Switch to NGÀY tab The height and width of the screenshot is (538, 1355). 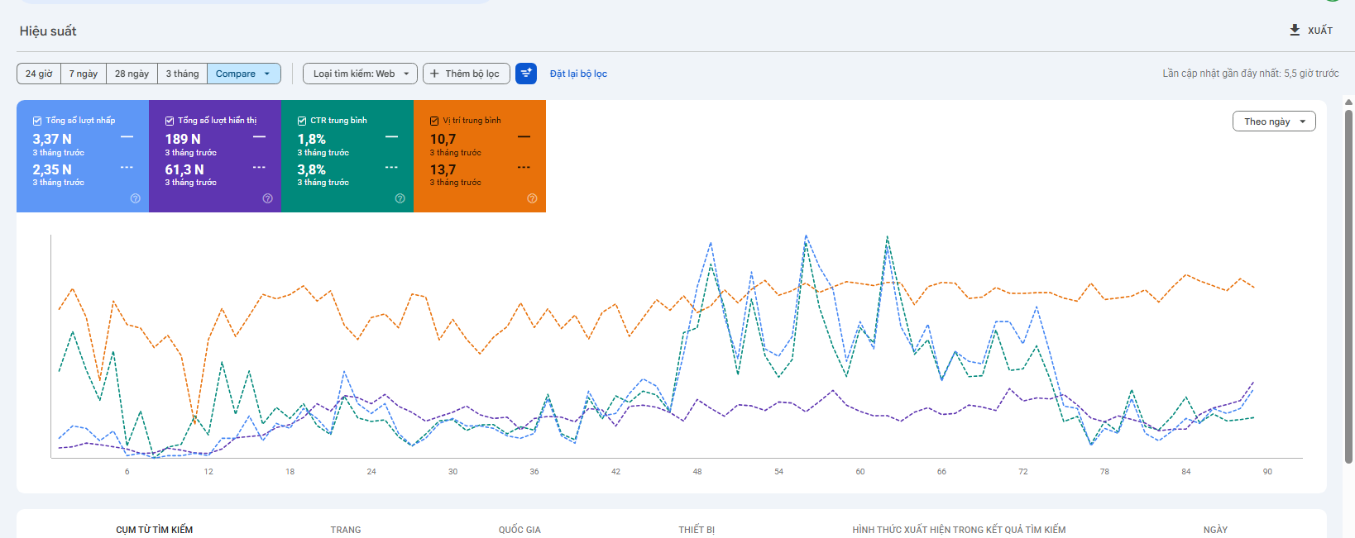pyautogui.click(x=1215, y=530)
